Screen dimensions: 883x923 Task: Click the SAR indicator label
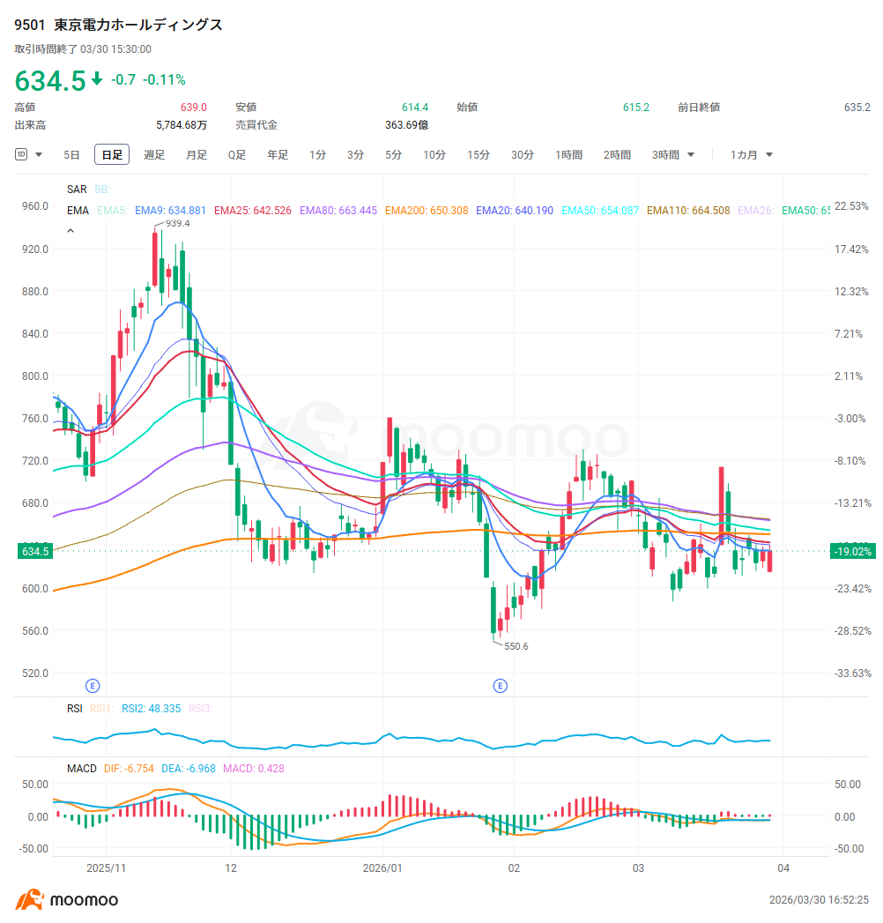coord(77,190)
